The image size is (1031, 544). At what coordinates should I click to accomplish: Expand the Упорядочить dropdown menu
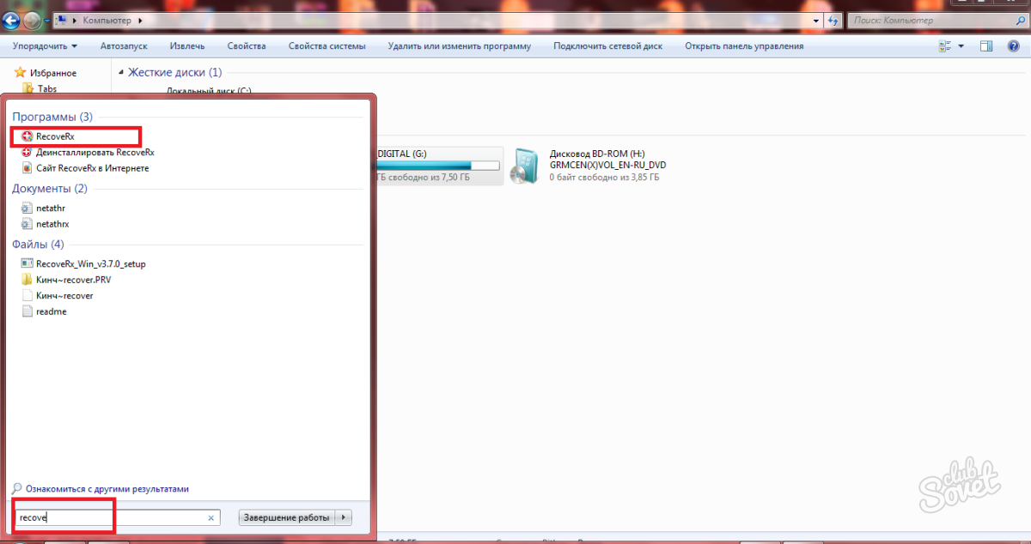45,46
